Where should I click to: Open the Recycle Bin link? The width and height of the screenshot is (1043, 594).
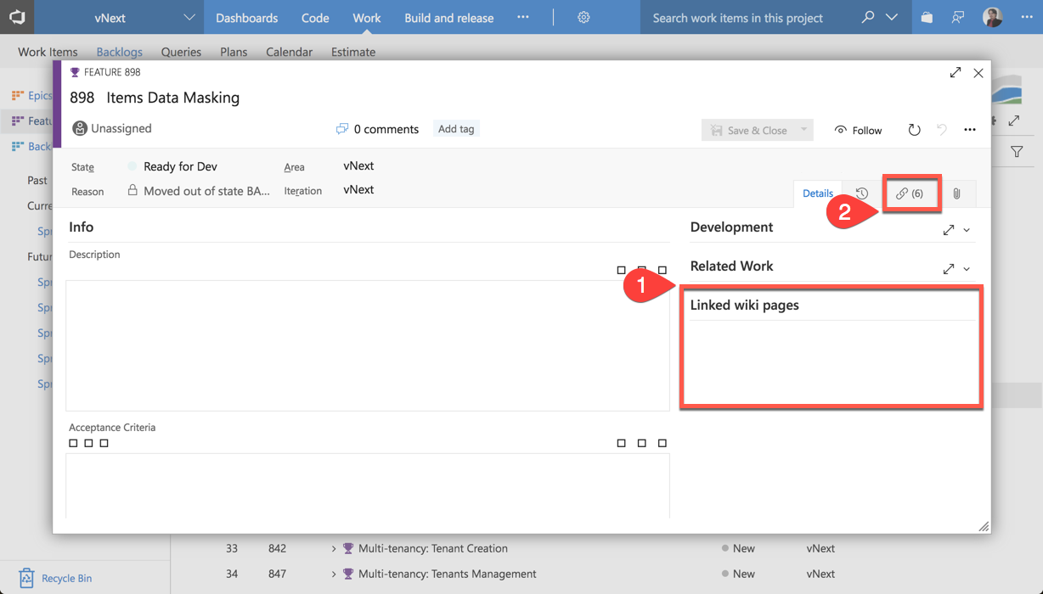[66, 578]
